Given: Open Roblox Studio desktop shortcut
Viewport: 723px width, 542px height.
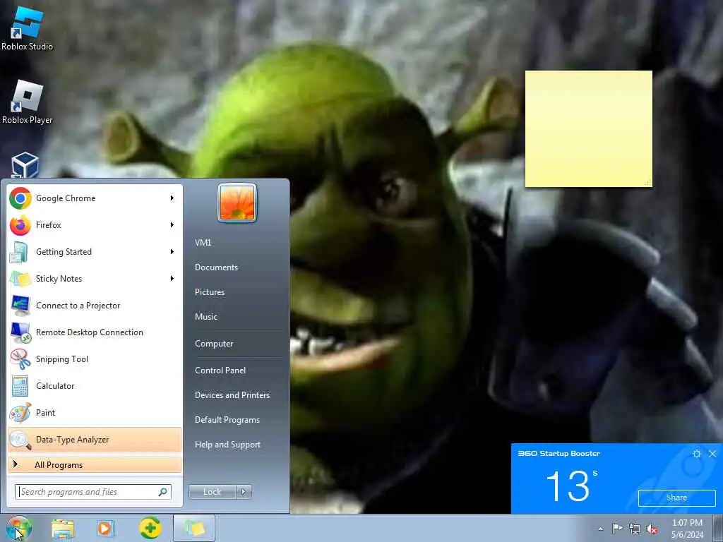Looking at the screenshot, I should pos(28,28).
